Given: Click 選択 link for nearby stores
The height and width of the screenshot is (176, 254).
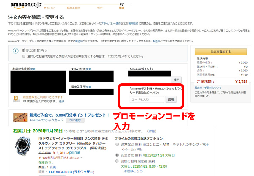Looking at the screenshot, I should click(61, 102).
